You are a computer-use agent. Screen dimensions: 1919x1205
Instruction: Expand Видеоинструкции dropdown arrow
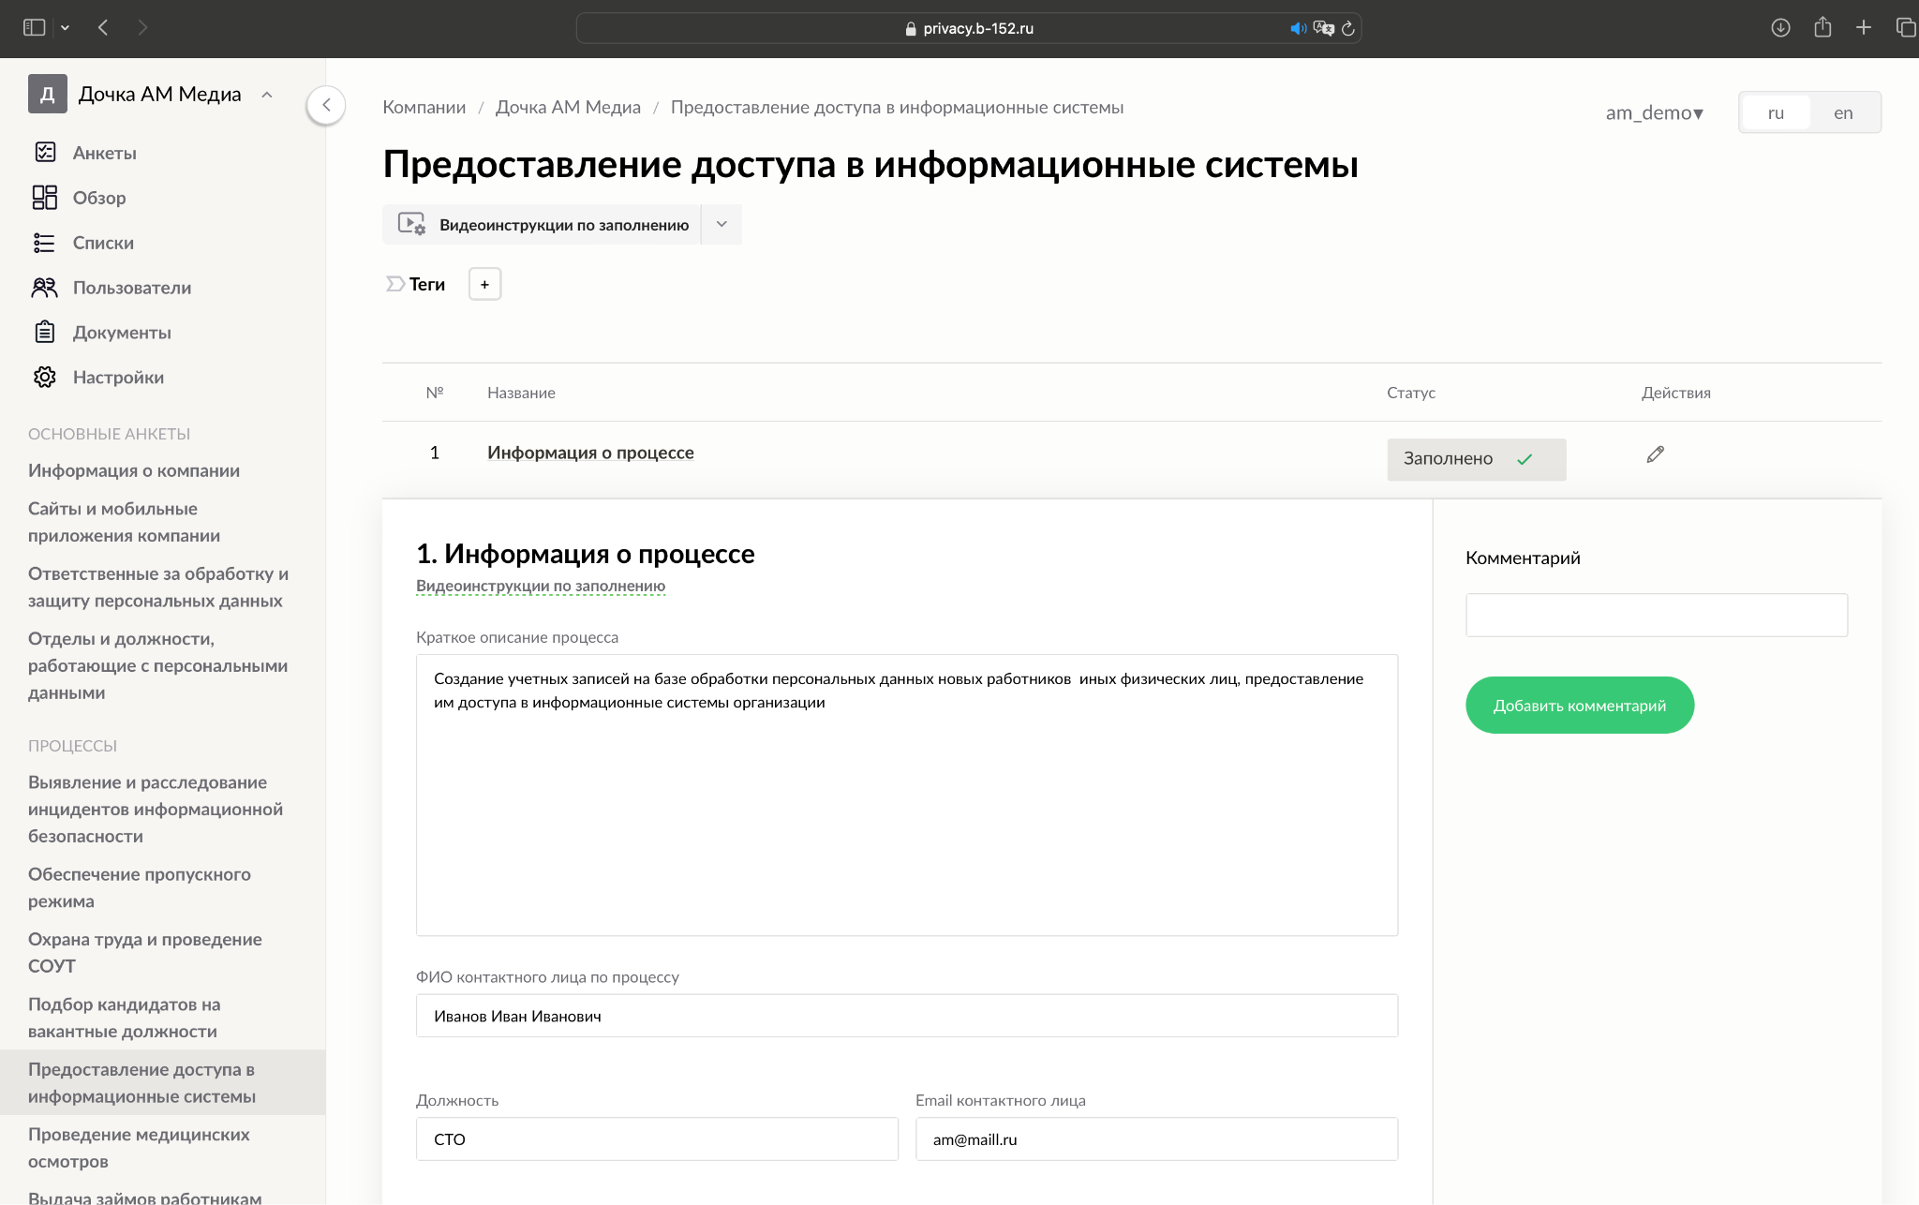tap(721, 225)
